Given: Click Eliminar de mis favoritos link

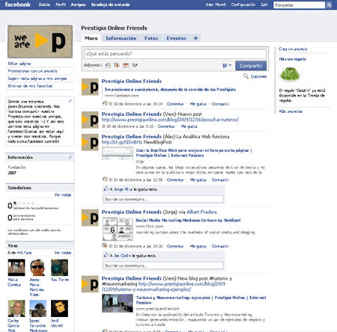Looking at the screenshot, I should [30, 86].
